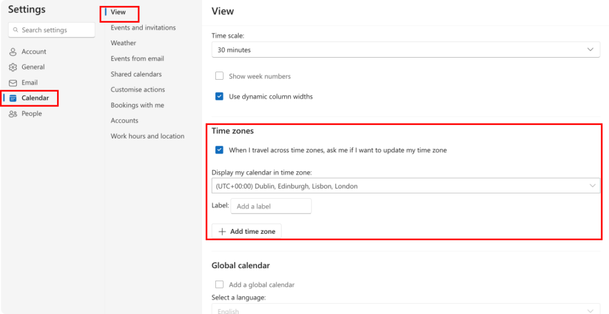Click the Add a label input field

pyautogui.click(x=271, y=206)
